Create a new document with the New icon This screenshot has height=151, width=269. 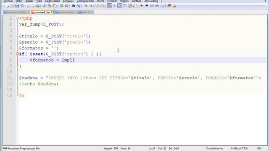7,6
